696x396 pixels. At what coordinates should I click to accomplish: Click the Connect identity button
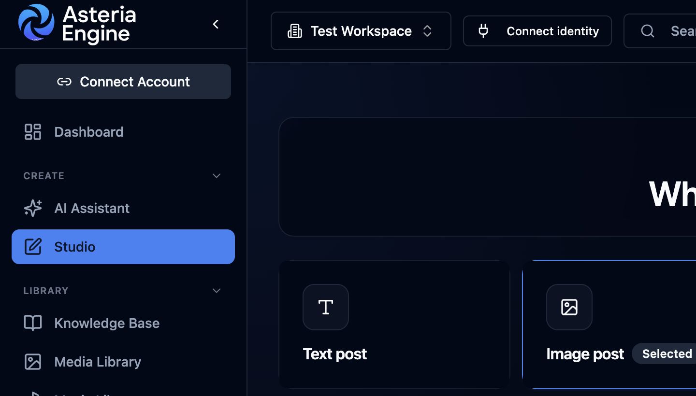(x=537, y=31)
